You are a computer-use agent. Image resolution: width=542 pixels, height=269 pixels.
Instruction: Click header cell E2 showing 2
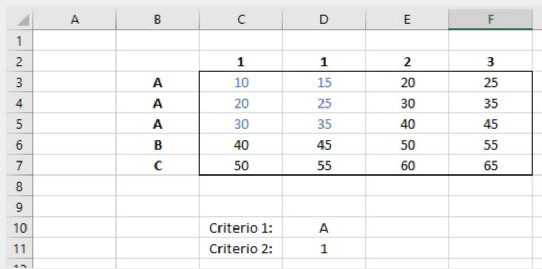pos(407,62)
